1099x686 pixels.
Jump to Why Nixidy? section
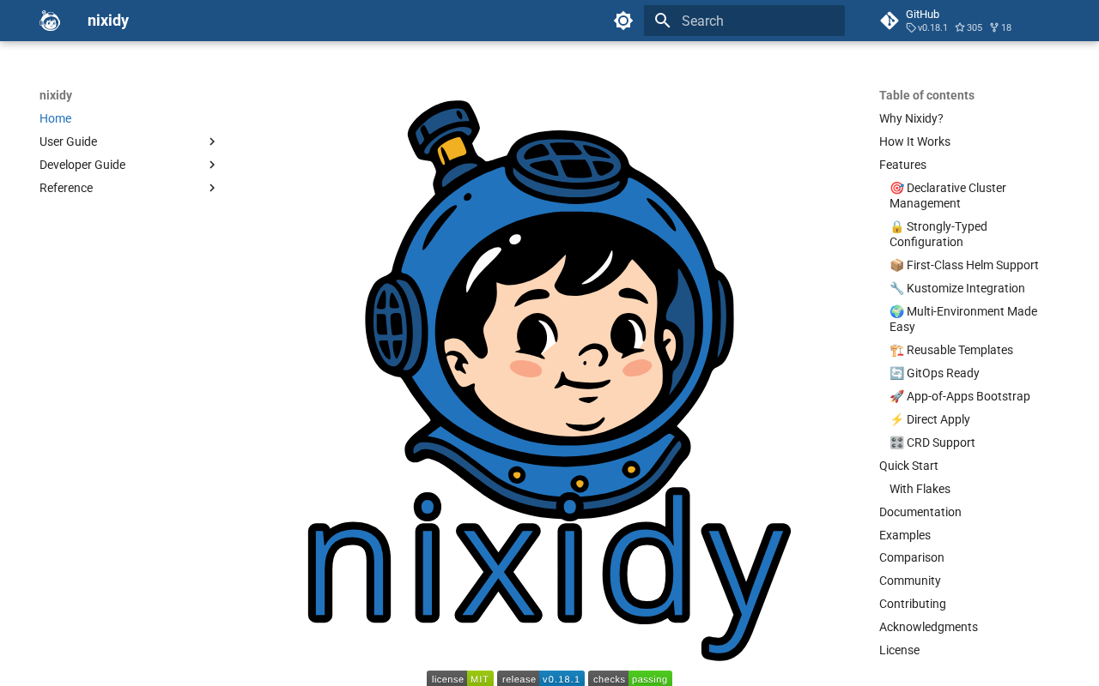[x=911, y=118]
